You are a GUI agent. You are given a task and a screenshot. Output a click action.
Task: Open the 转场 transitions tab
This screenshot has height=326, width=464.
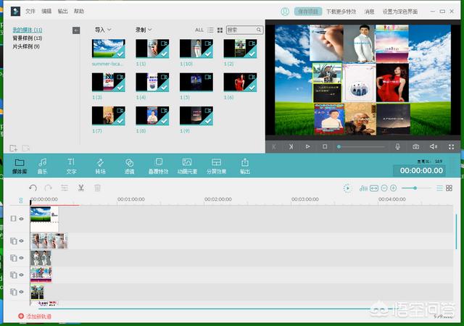click(100, 166)
